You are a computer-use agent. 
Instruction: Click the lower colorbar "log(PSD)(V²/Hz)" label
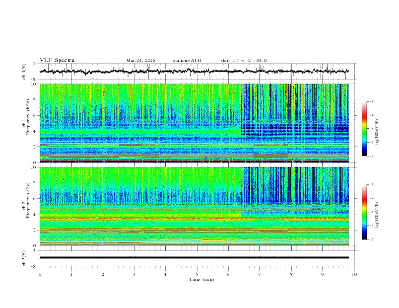377,214
